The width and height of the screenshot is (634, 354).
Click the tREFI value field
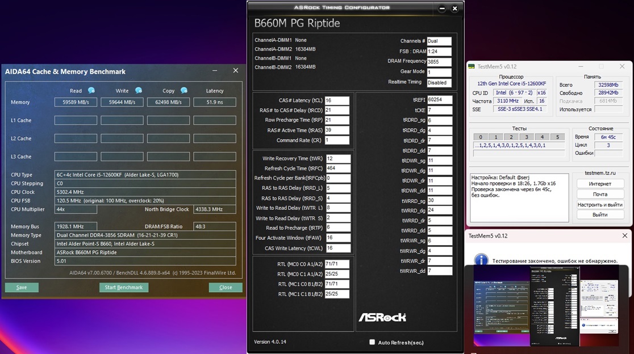439,100
